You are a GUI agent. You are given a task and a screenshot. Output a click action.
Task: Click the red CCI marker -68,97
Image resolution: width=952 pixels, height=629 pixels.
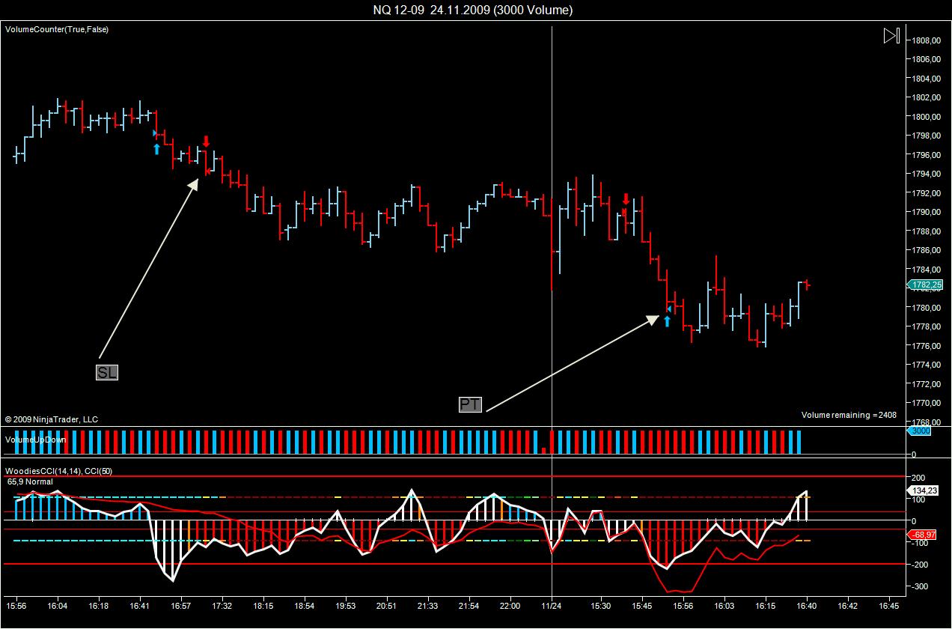pyautogui.click(x=921, y=535)
